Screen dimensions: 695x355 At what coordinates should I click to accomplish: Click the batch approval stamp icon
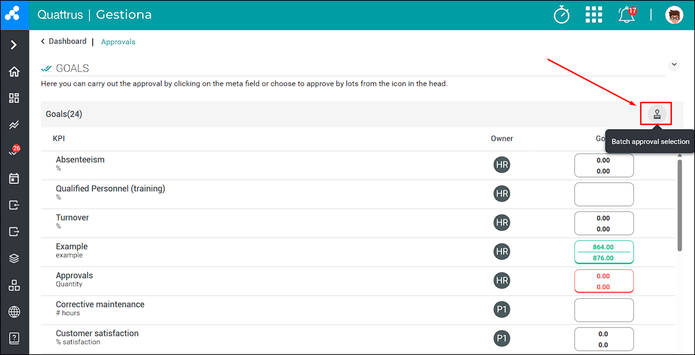[x=657, y=114]
